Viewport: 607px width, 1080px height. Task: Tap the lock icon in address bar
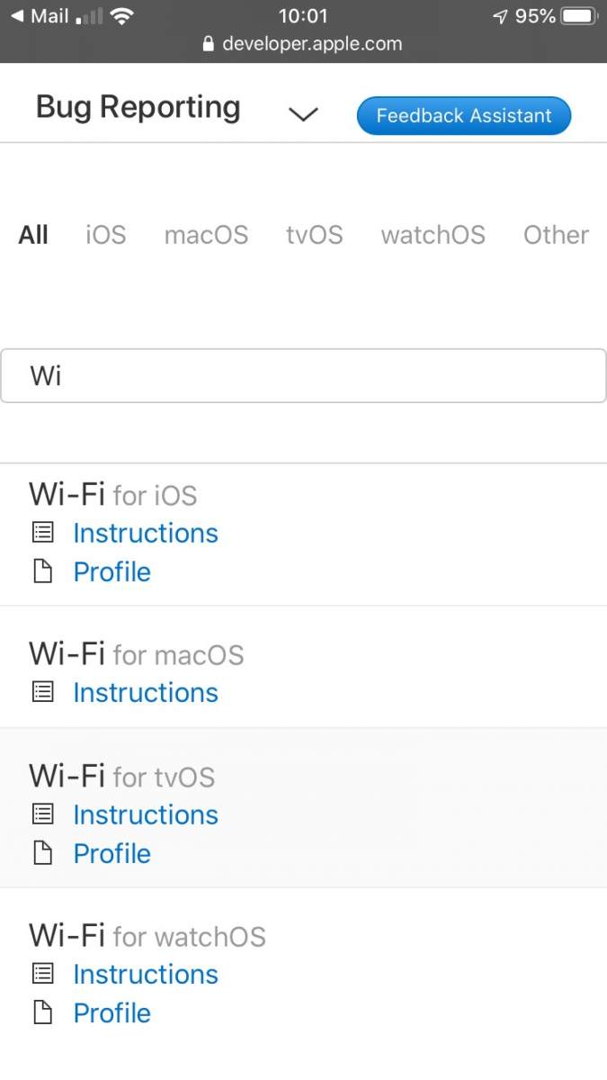[209, 44]
